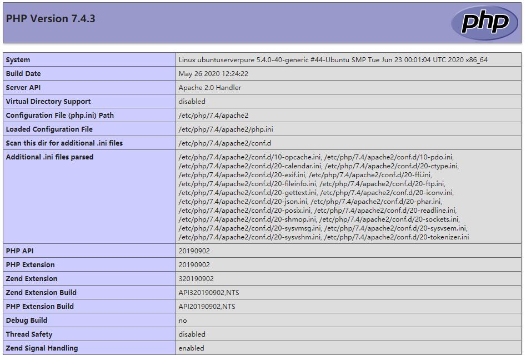The height and width of the screenshot is (355, 526).
Task: Click the 'Build Date' label
Action: coord(23,73)
